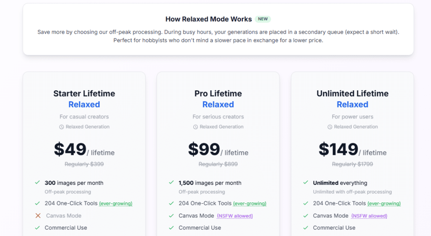
Task: Click the red X beside Starter Canvas Mode
Action: 38,216
